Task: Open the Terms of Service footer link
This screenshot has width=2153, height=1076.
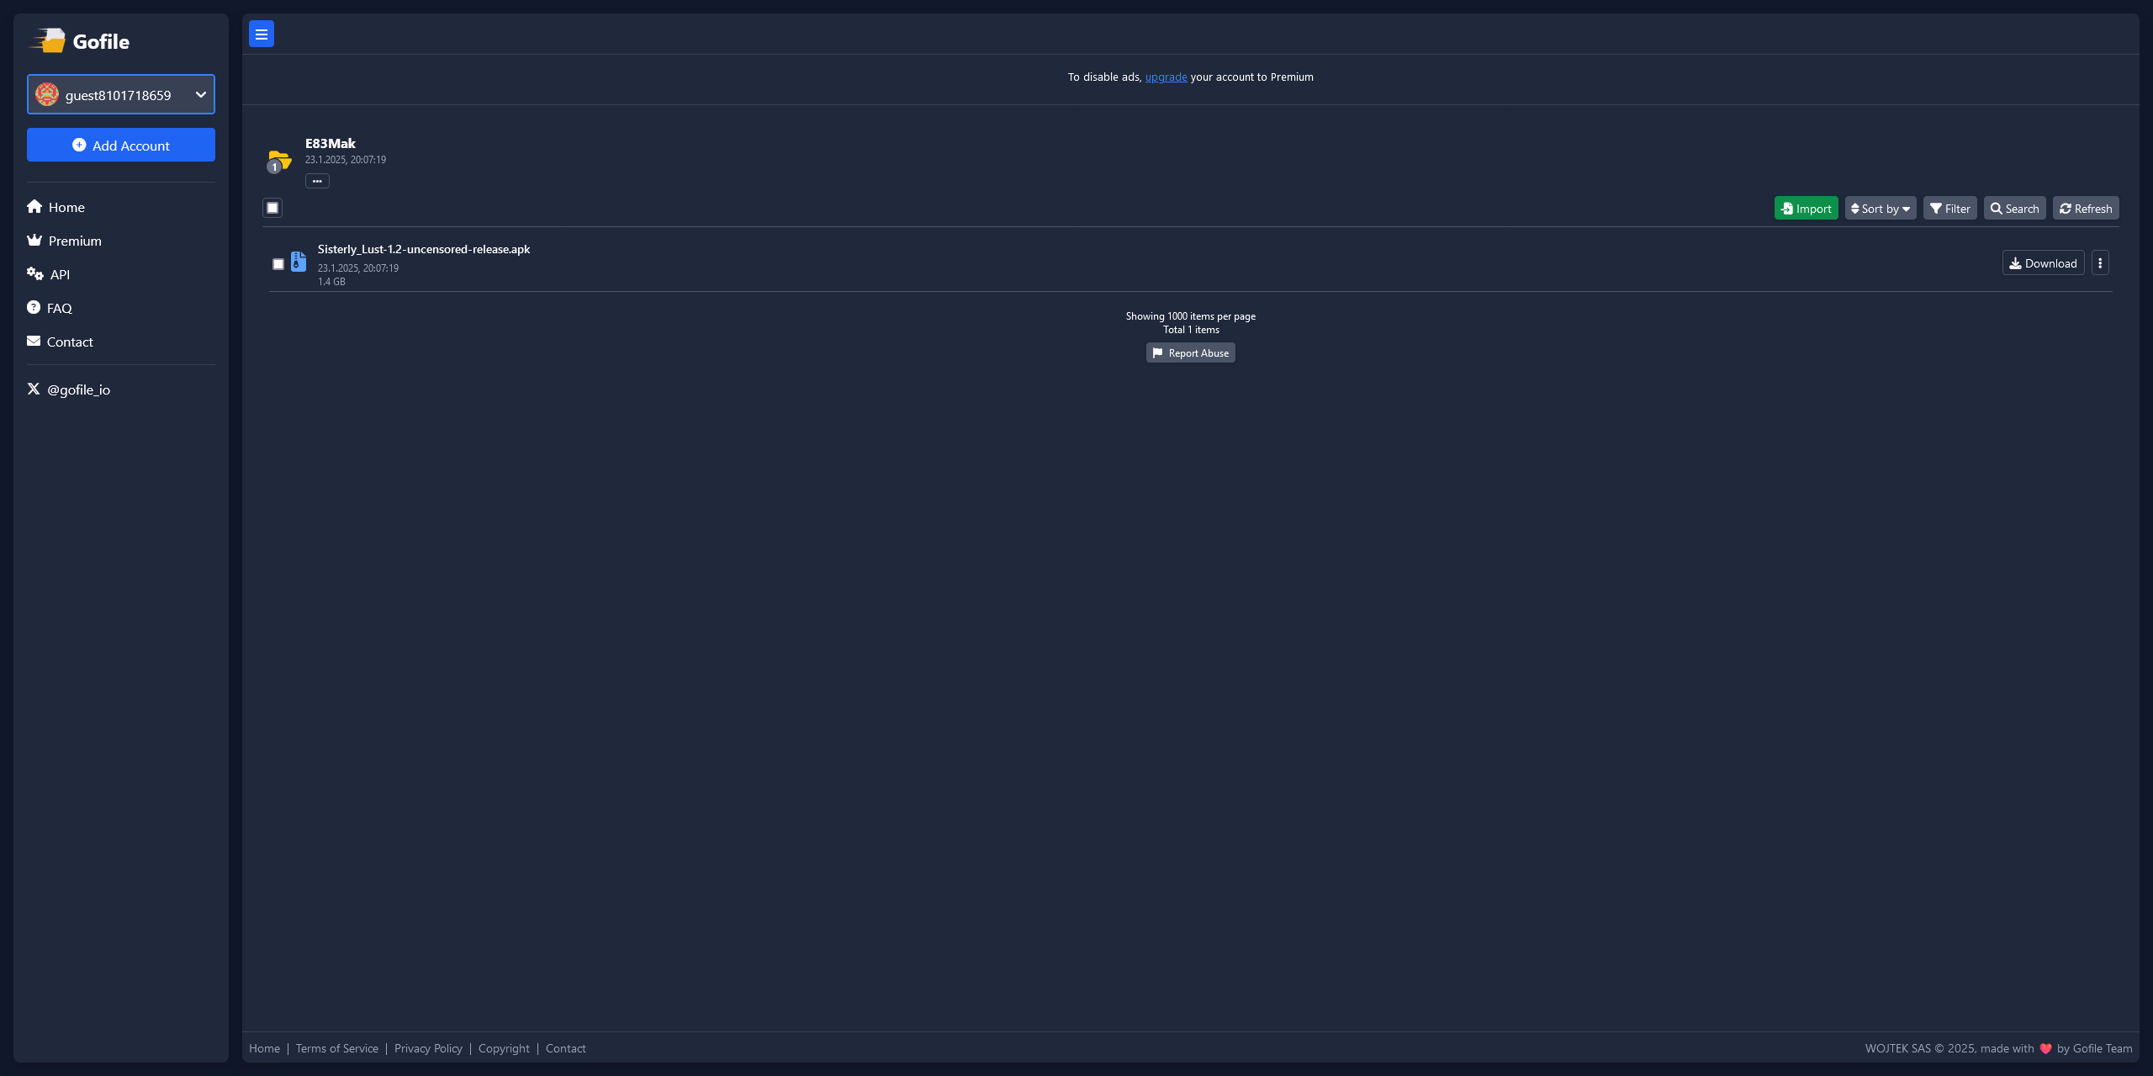Action: 337,1048
